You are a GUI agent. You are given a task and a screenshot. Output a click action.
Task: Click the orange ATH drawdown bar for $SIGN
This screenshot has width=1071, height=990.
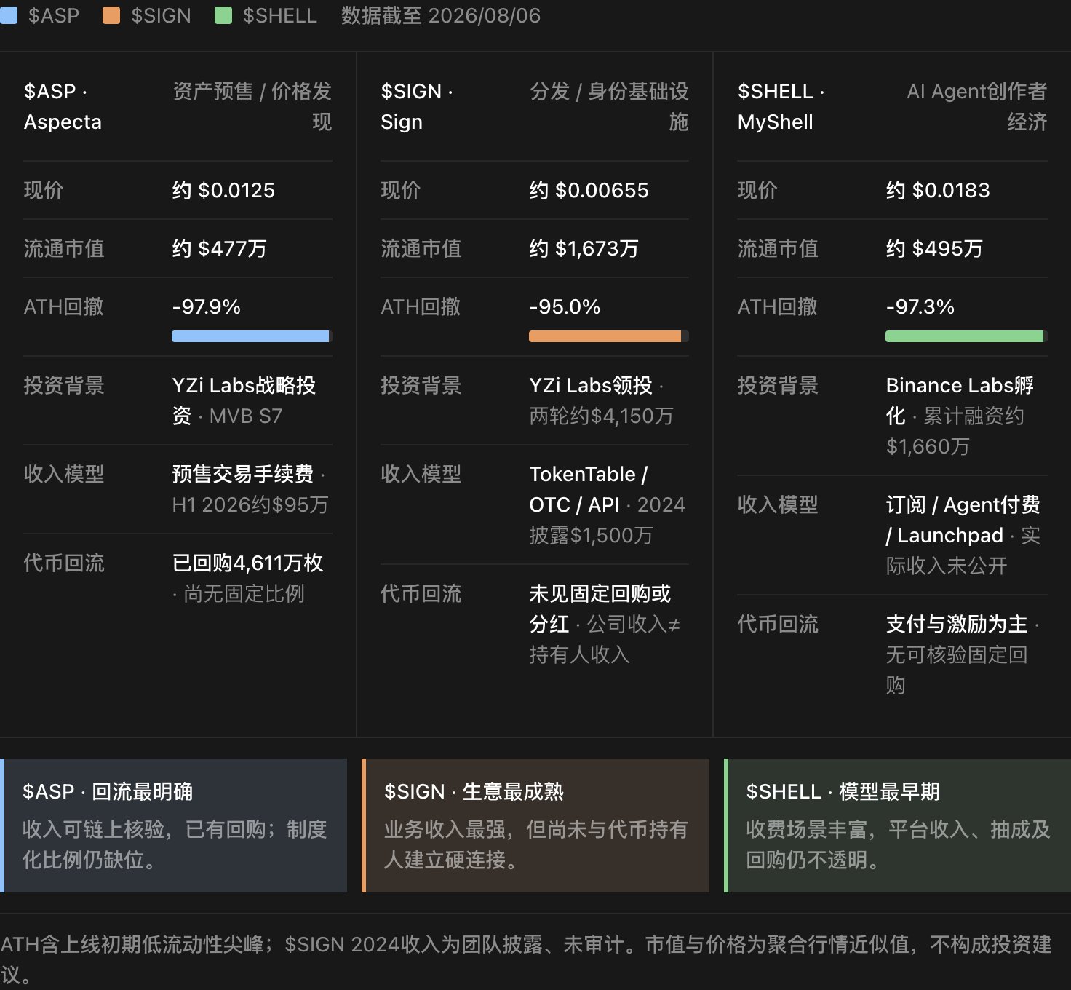point(609,336)
